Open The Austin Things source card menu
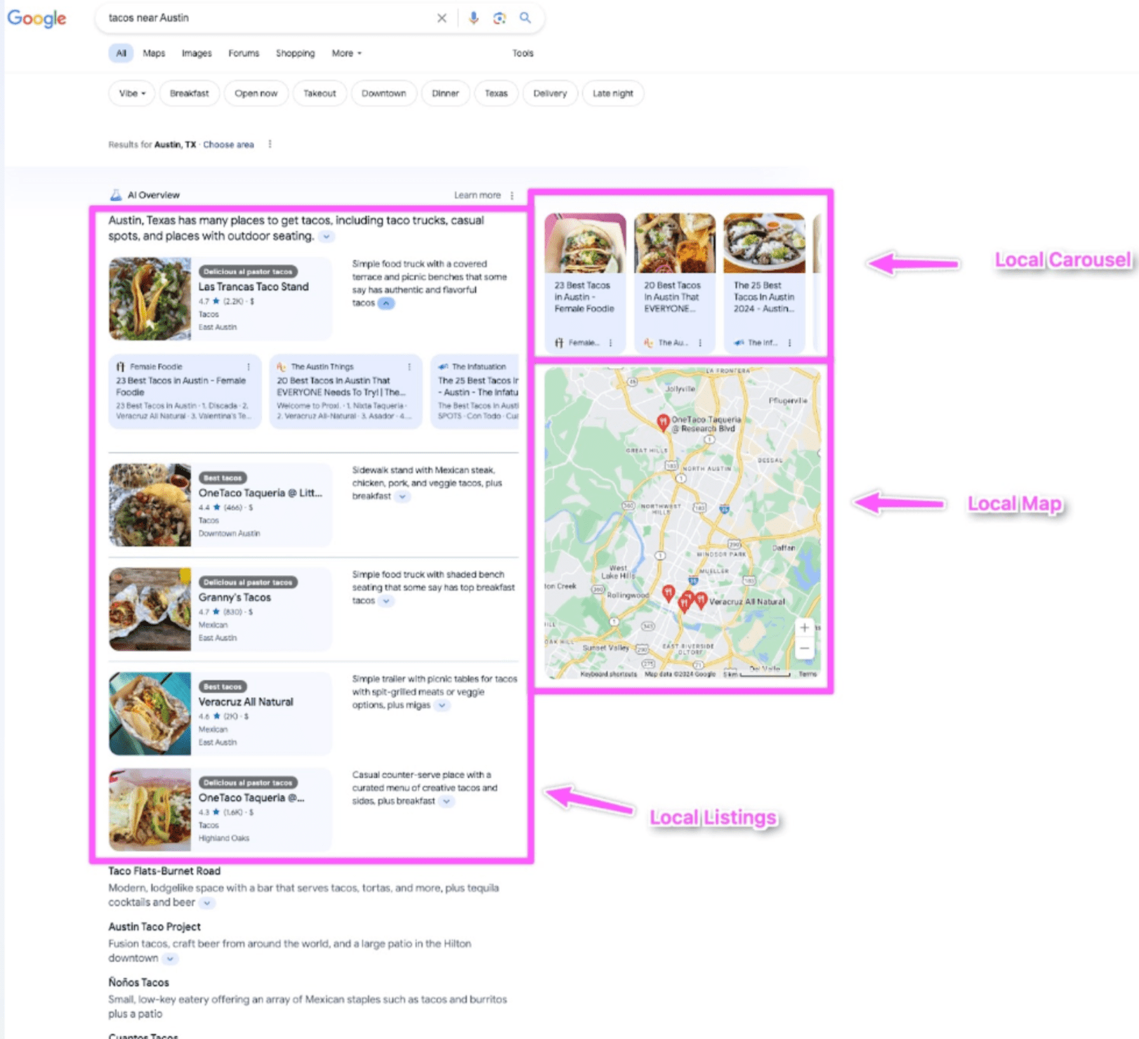Image resolution: width=1139 pixels, height=1039 pixels. (x=409, y=366)
